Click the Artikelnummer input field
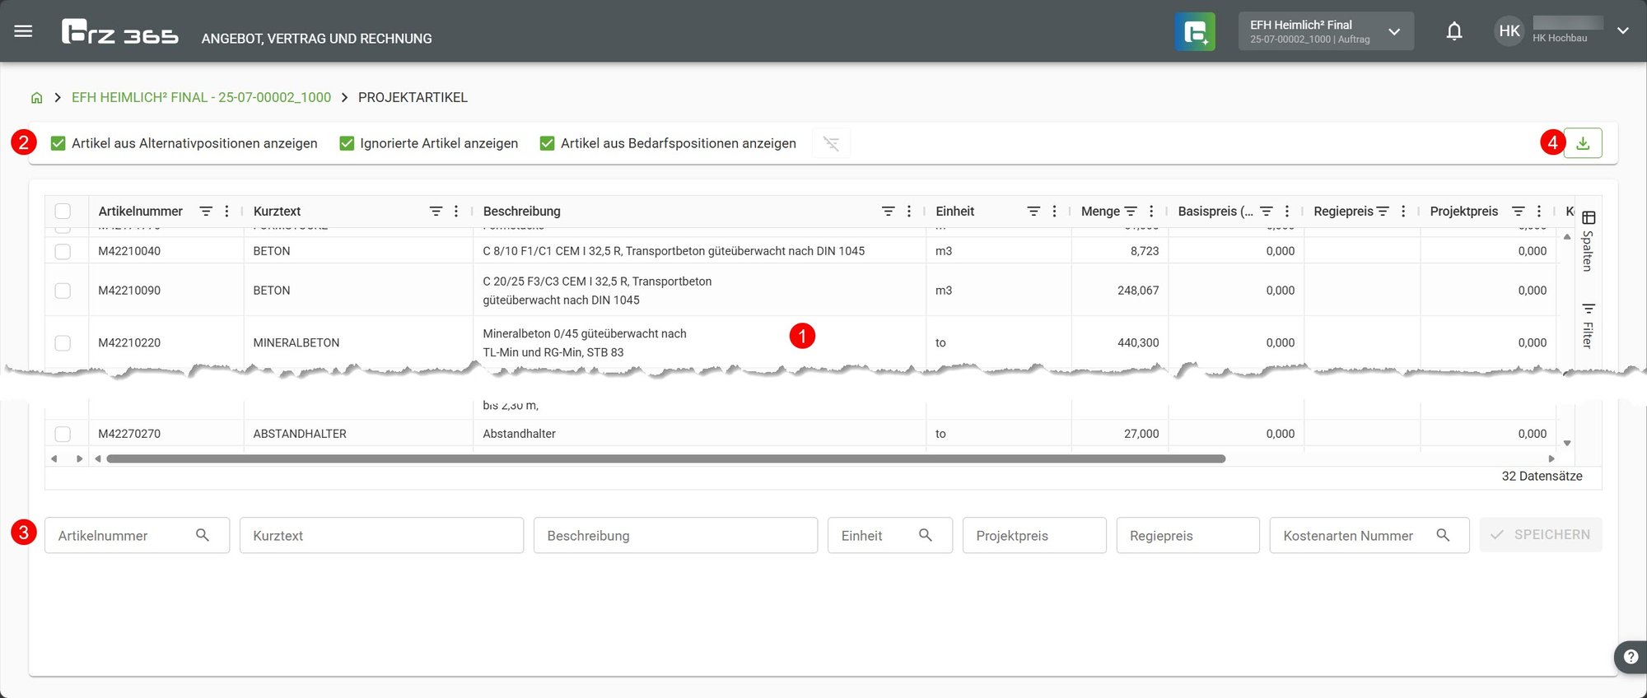1647x698 pixels. point(137,535)
